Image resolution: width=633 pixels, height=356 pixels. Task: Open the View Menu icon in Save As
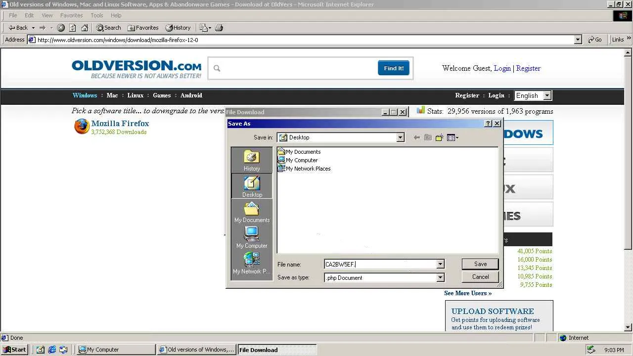[452, 137]
